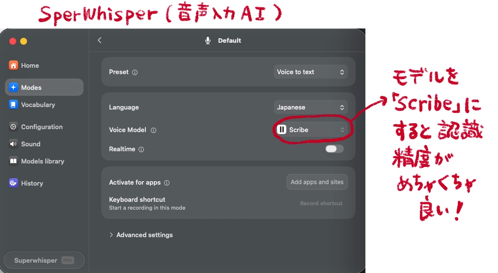This screenshot has height=273, width=498.
Task: Go back with the left chevron arrow
Action: coord(99,40)
